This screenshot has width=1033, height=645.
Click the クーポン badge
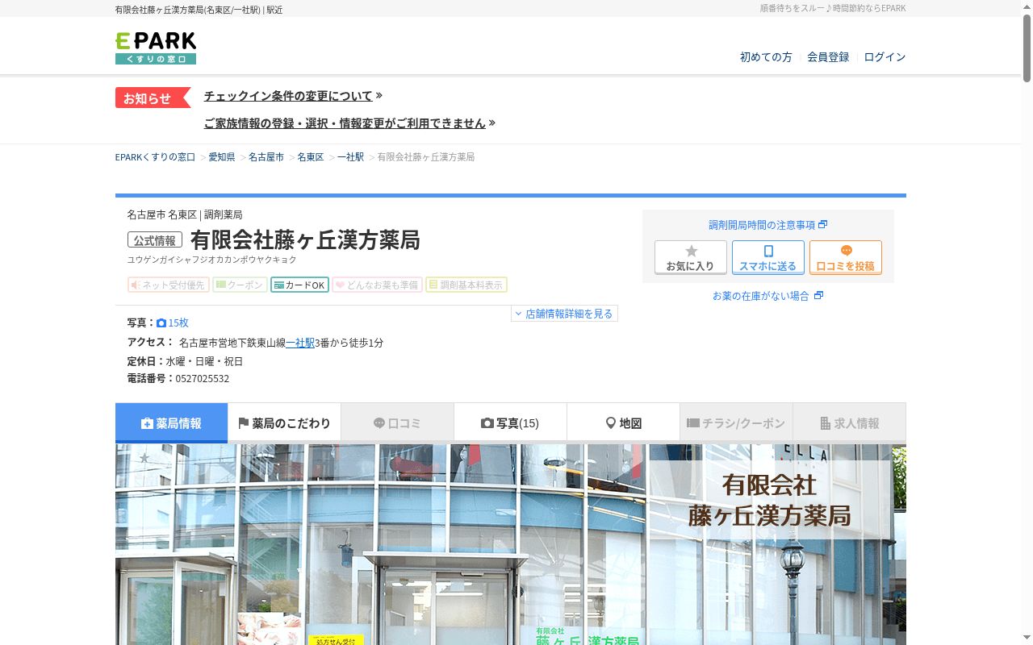(240, 285)
